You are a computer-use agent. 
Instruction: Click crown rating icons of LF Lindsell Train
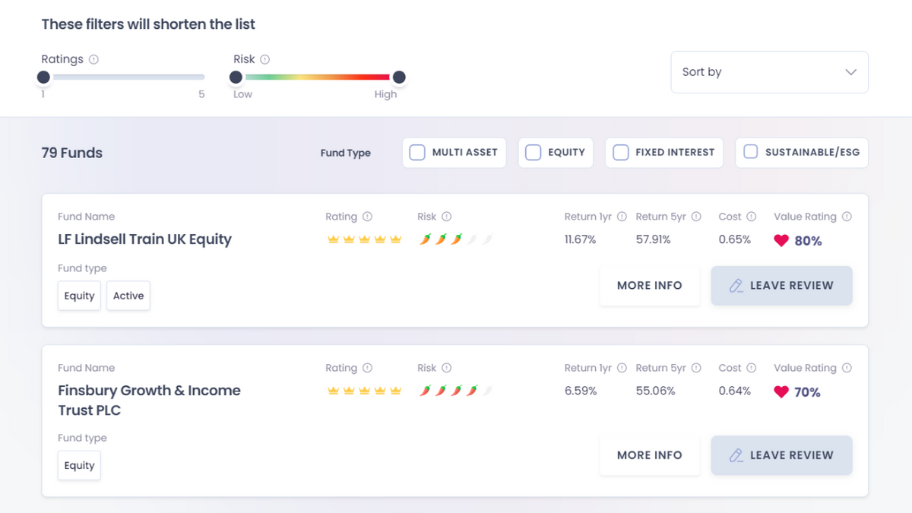coord(364,239)
